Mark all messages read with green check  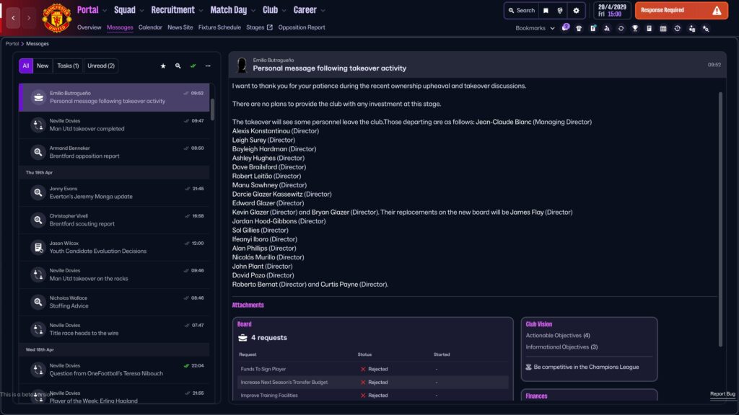point(193,66)
